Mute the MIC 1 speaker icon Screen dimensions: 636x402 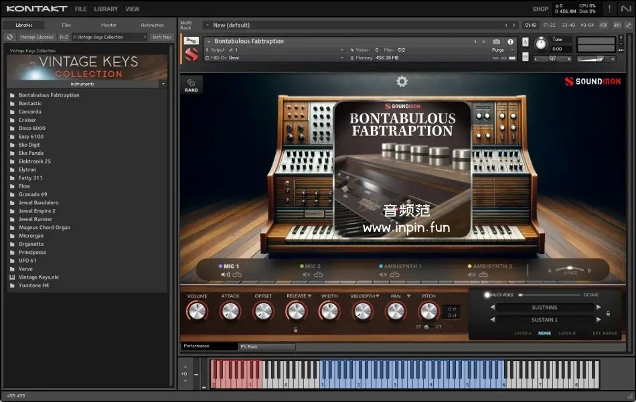[225, 275]
